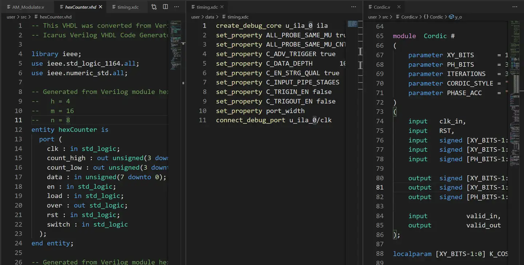The width and height of the screenshot is (524, 265).
Task: Open more actions menu in middle editor group
Action: tap(354, 7)
